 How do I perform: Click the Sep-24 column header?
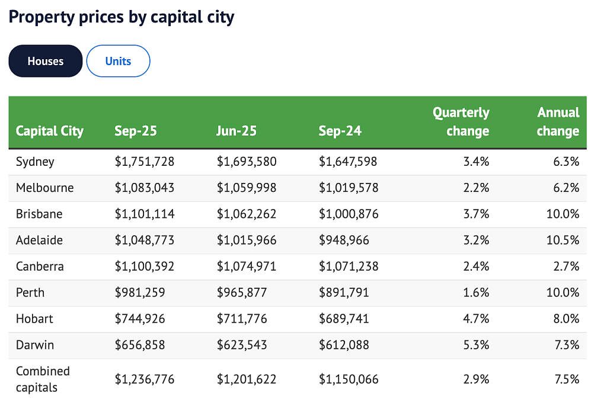(340, 131)
